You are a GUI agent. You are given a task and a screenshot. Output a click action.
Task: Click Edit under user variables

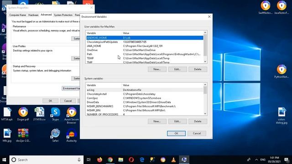pos(177,69)
